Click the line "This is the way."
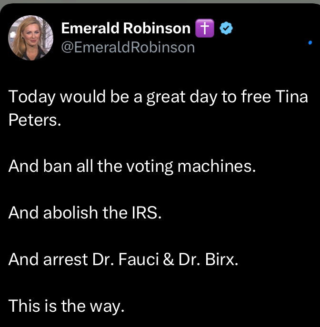320x327 pixels. click(66, 306)
